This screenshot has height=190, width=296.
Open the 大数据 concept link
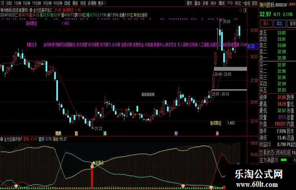pos(149,45)
